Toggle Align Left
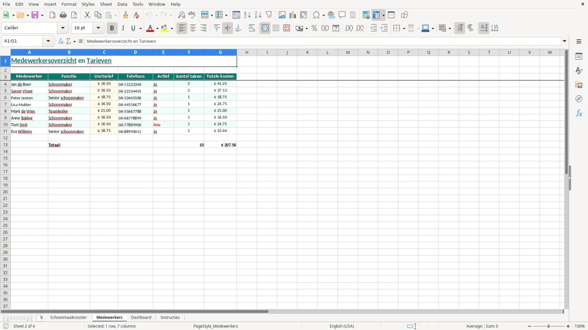The height and width of the screenshot is (330, 588). [x=182, y=28]
